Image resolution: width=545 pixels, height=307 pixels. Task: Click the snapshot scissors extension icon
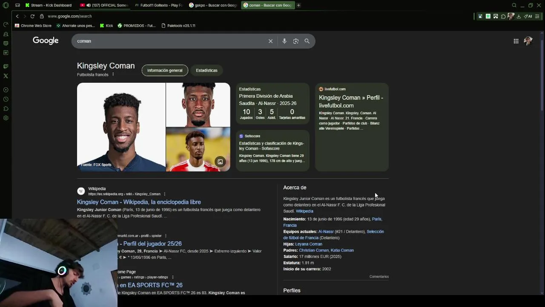pos(496,16)
